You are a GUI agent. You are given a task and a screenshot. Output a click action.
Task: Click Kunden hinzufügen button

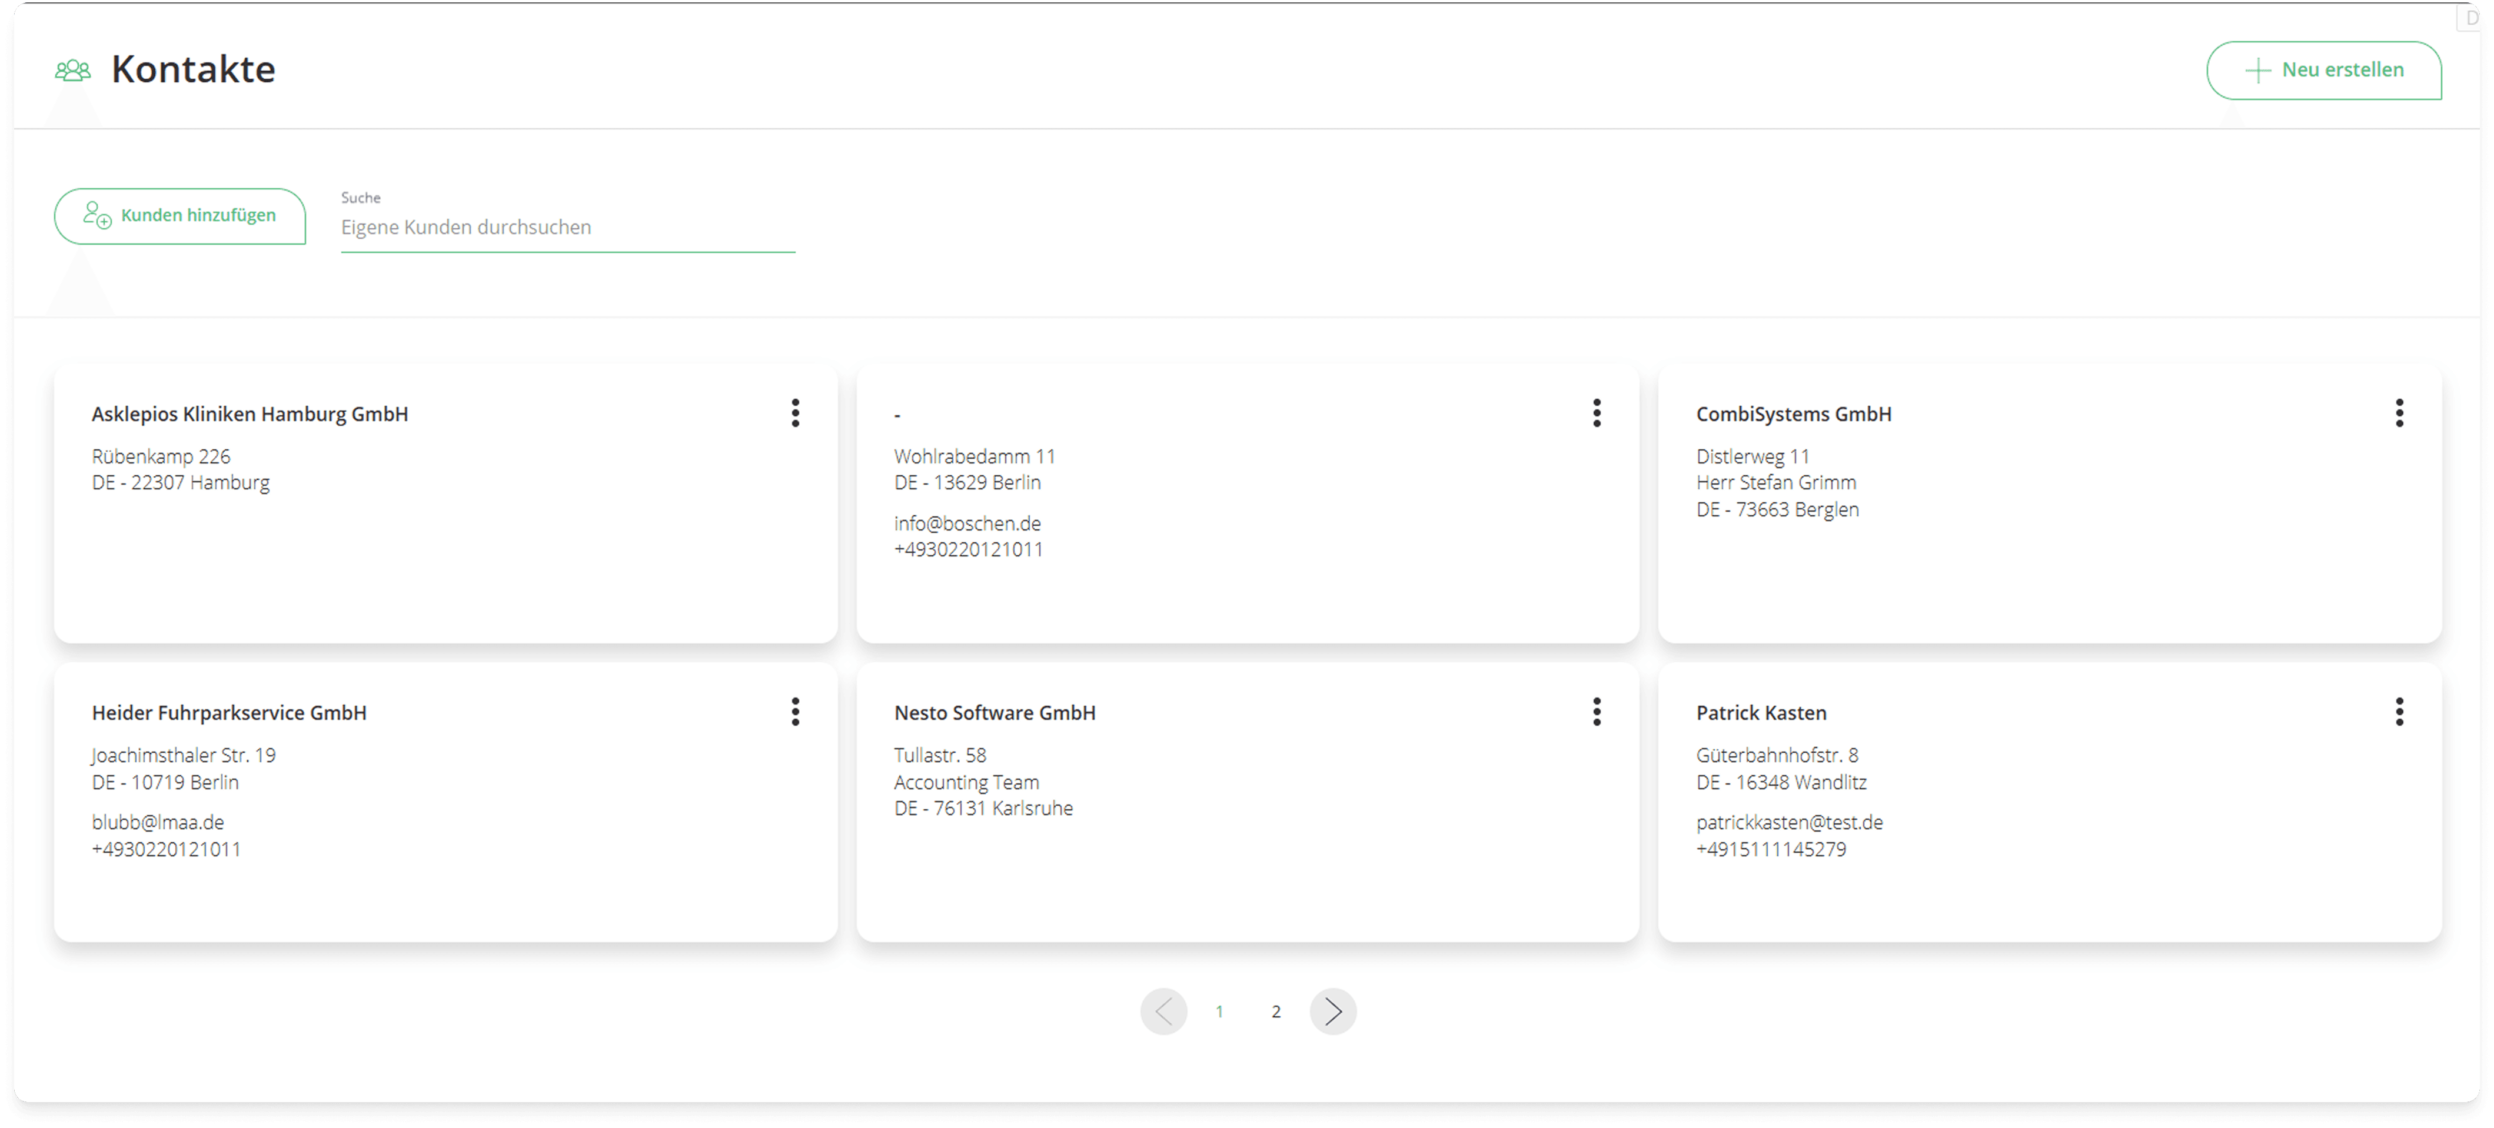[x=180, y=216]
